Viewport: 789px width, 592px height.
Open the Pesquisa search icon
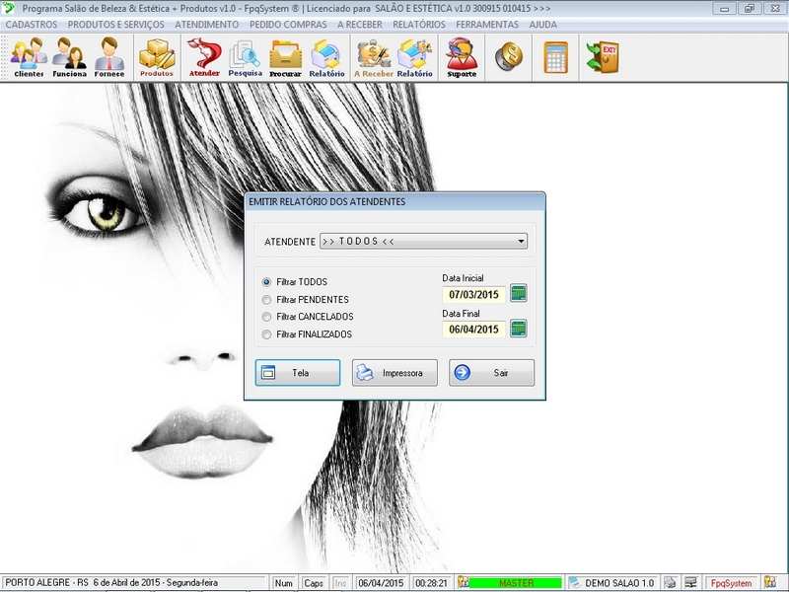coord(245,58)
